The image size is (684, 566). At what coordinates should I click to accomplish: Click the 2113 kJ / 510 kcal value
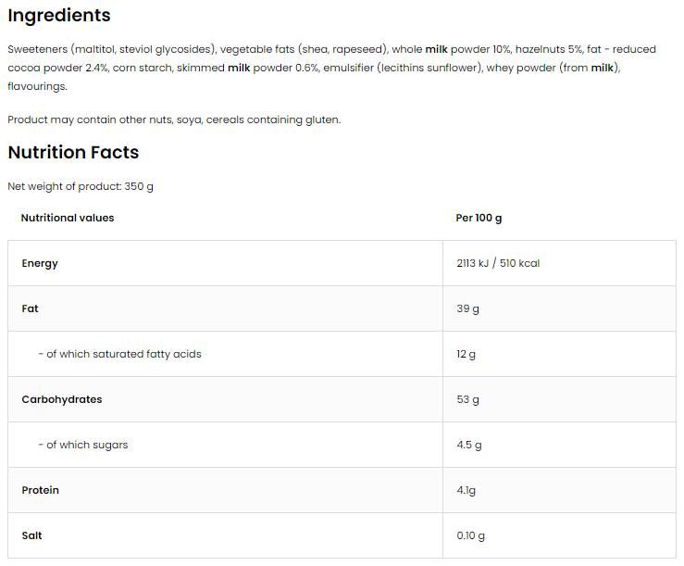498,263
